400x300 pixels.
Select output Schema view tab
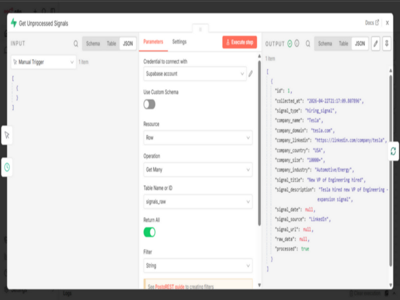(325, 44)
